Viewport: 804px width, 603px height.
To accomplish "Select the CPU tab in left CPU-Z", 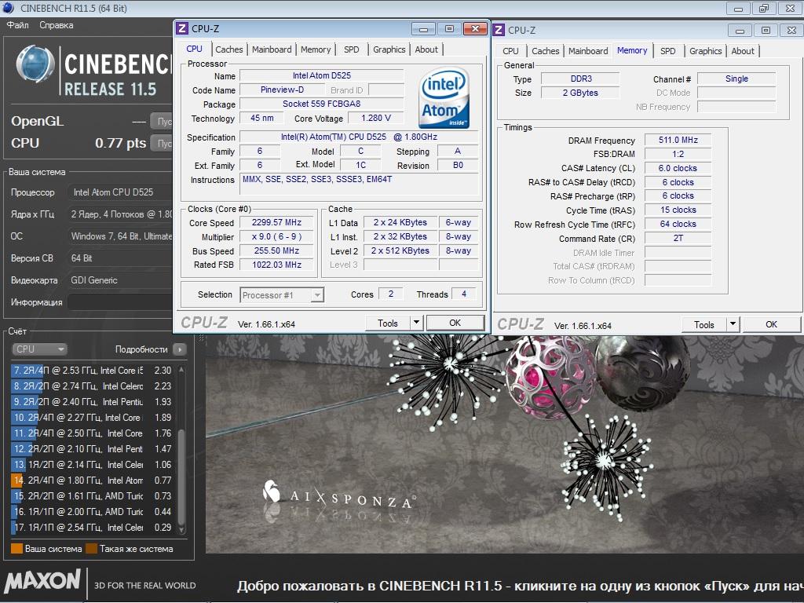I will point(195,49).
